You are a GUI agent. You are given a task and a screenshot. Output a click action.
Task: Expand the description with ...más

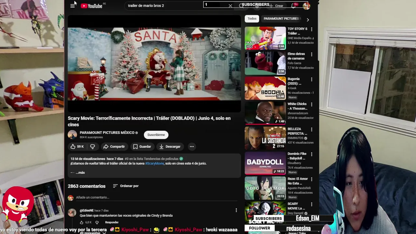[80, 173]
